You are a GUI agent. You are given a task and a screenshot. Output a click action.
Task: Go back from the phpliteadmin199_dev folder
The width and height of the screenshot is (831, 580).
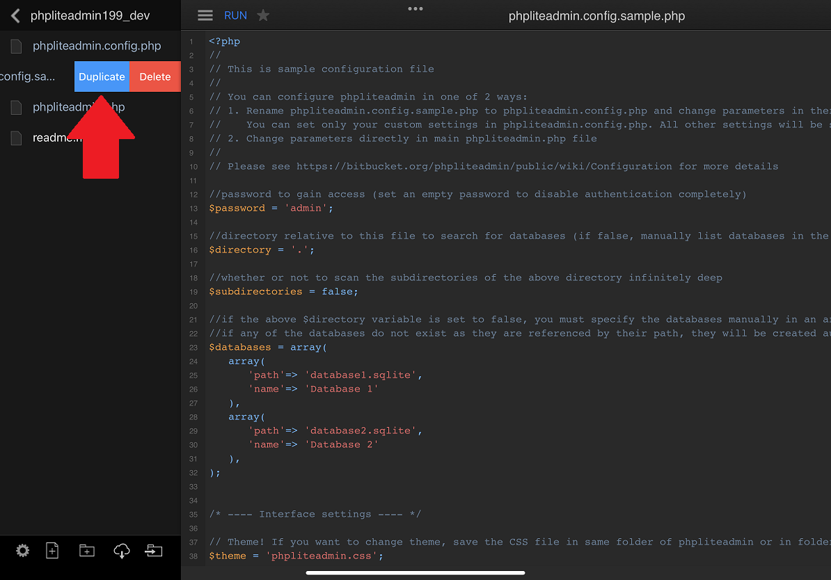[x=15, y=15]
